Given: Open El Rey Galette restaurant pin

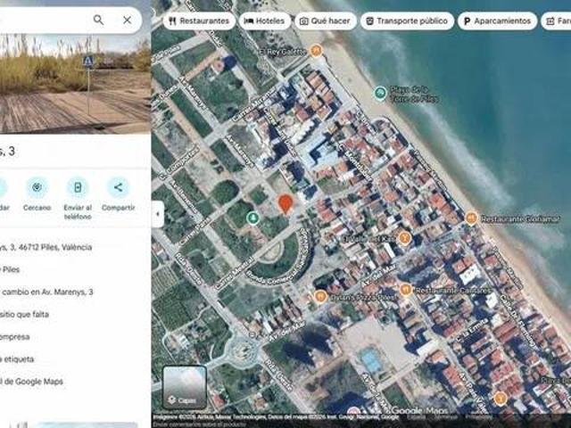Looking at the screenshot, I should 316,51.
